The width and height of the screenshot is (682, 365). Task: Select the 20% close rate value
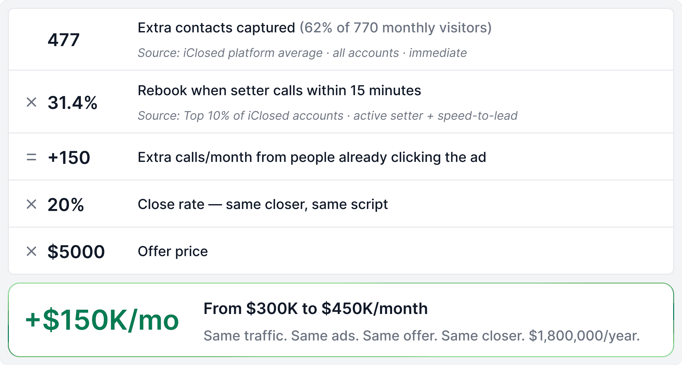pyautogui.click(x=66, y=205)
